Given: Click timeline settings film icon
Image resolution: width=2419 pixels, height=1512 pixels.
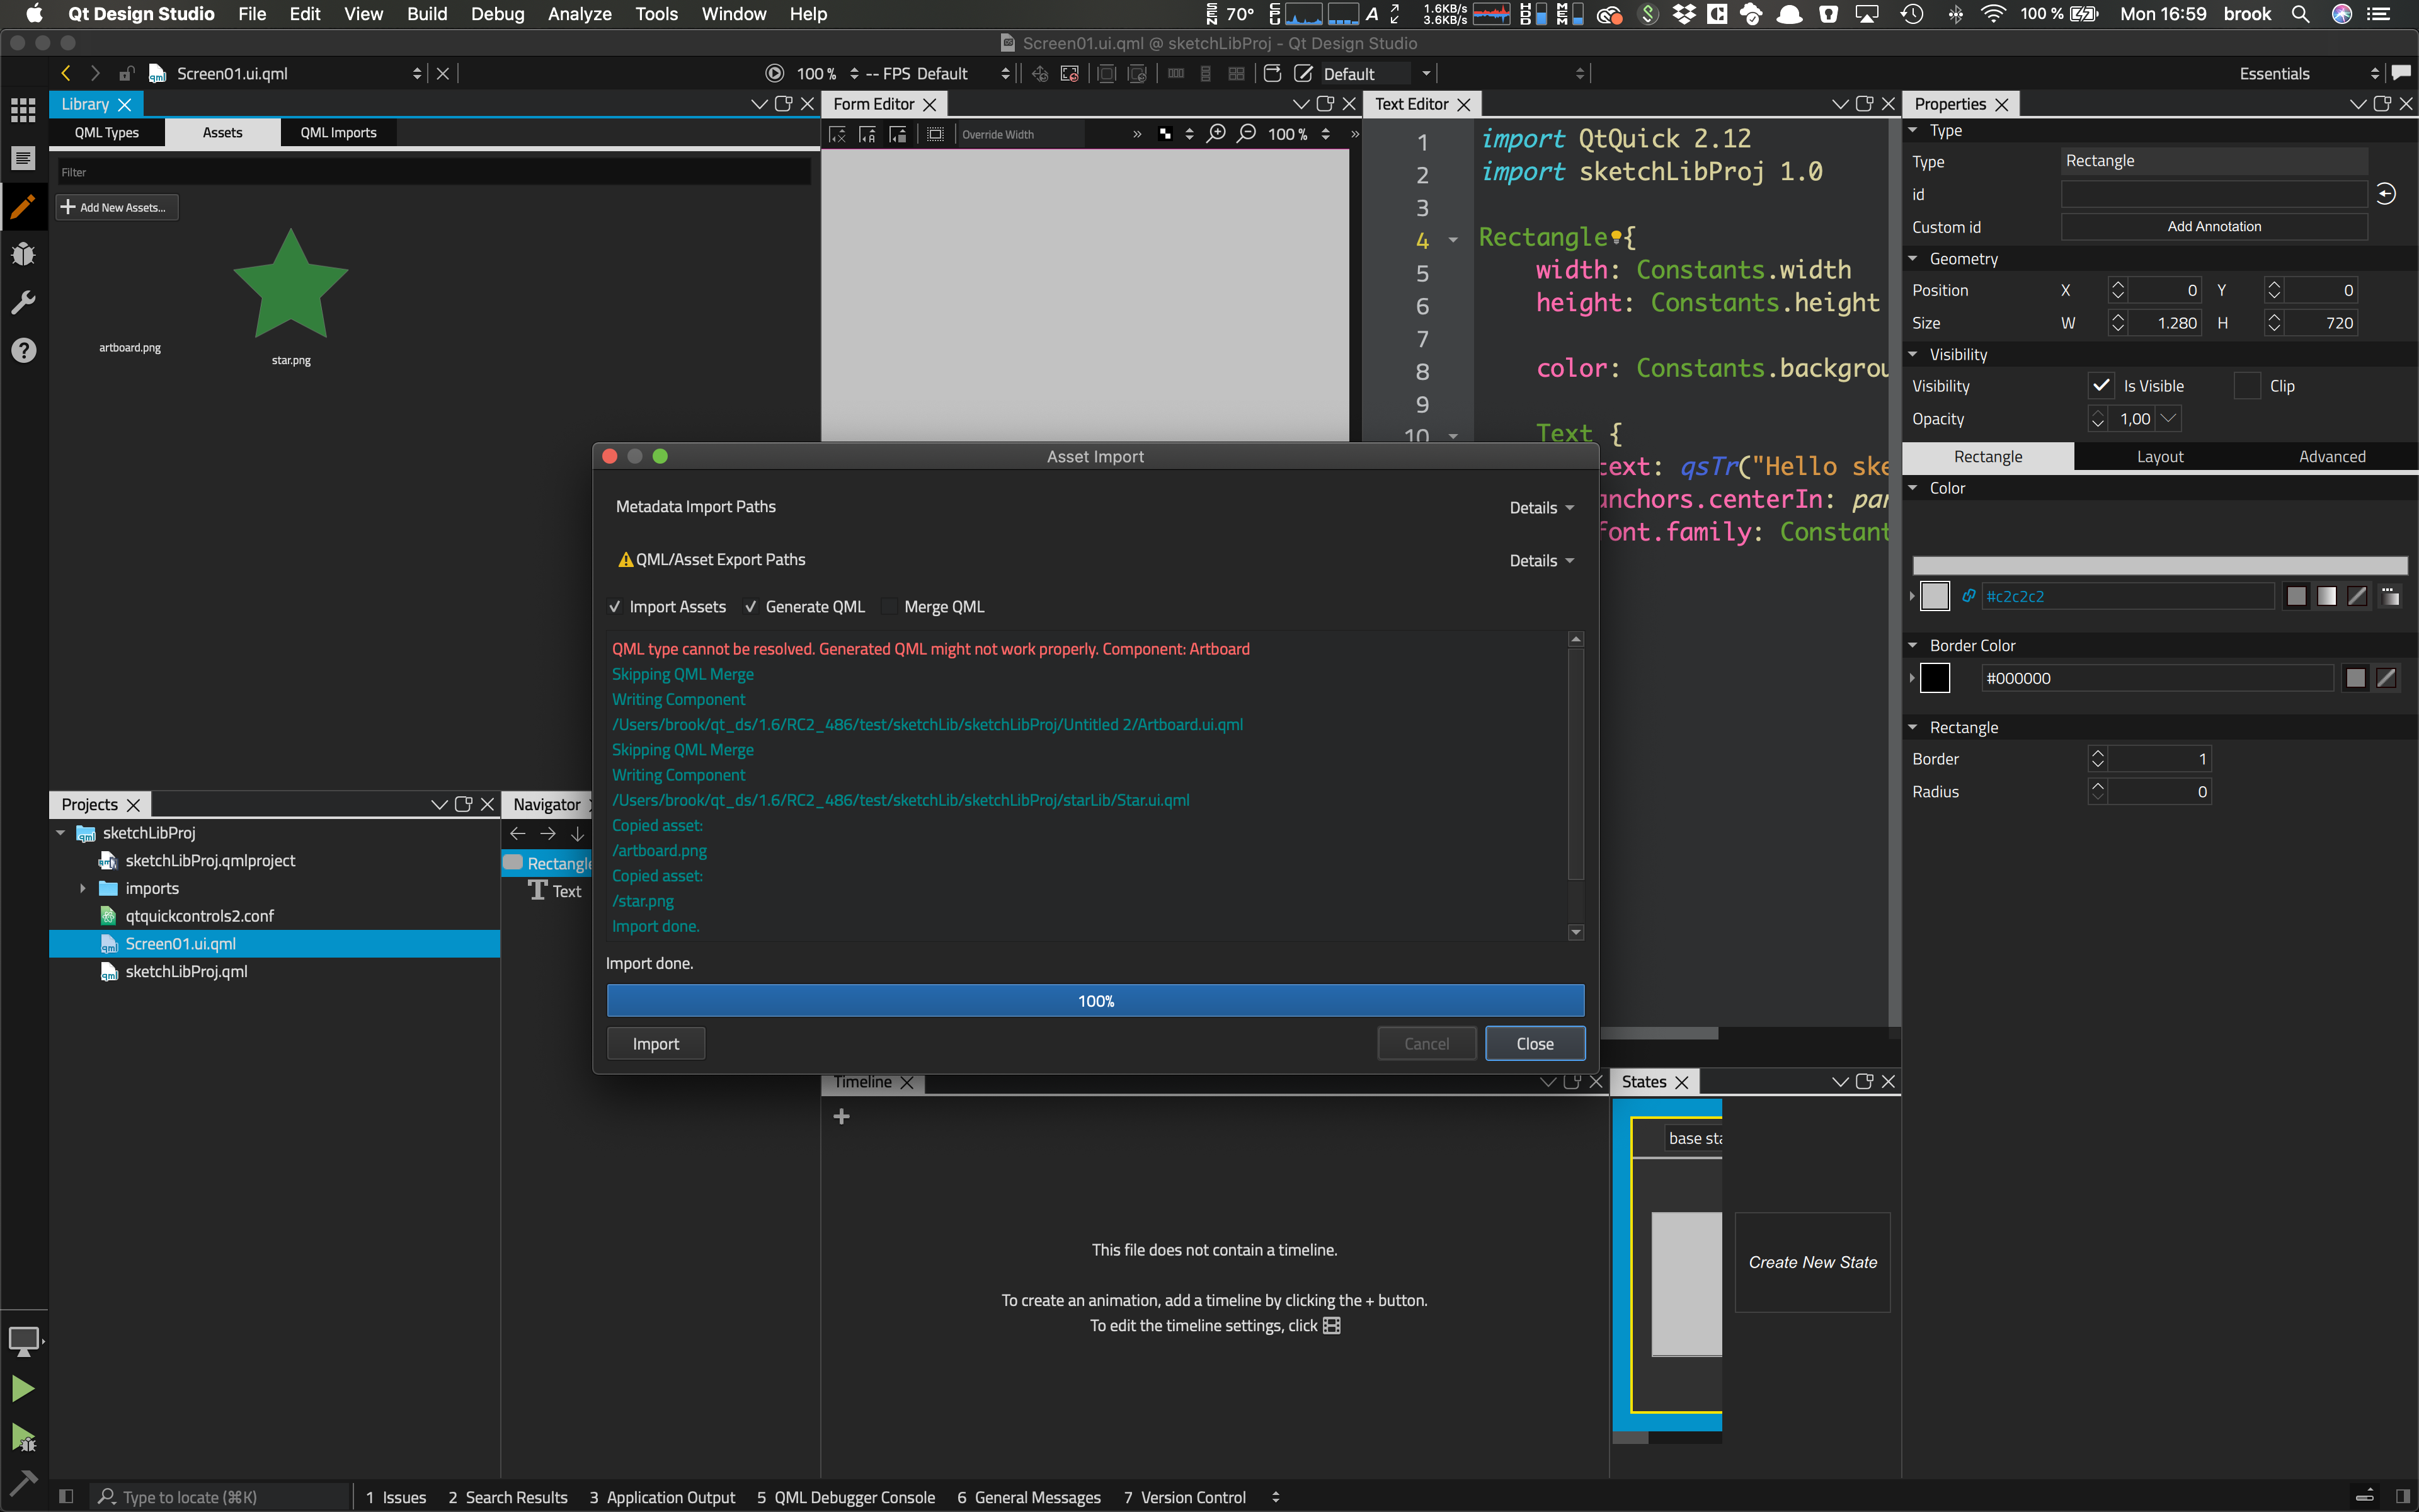Looking at the screenshot, I should pyautogui.click(x=1332, y=1325).
